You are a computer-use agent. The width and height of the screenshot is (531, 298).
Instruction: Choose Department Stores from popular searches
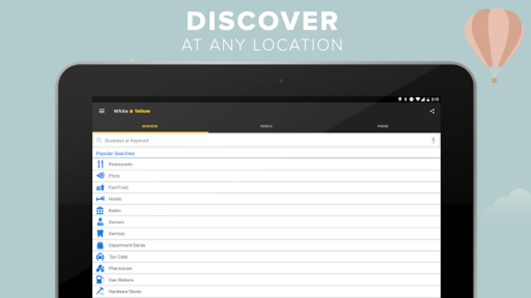pyautogui.click(x=267, y=245)
